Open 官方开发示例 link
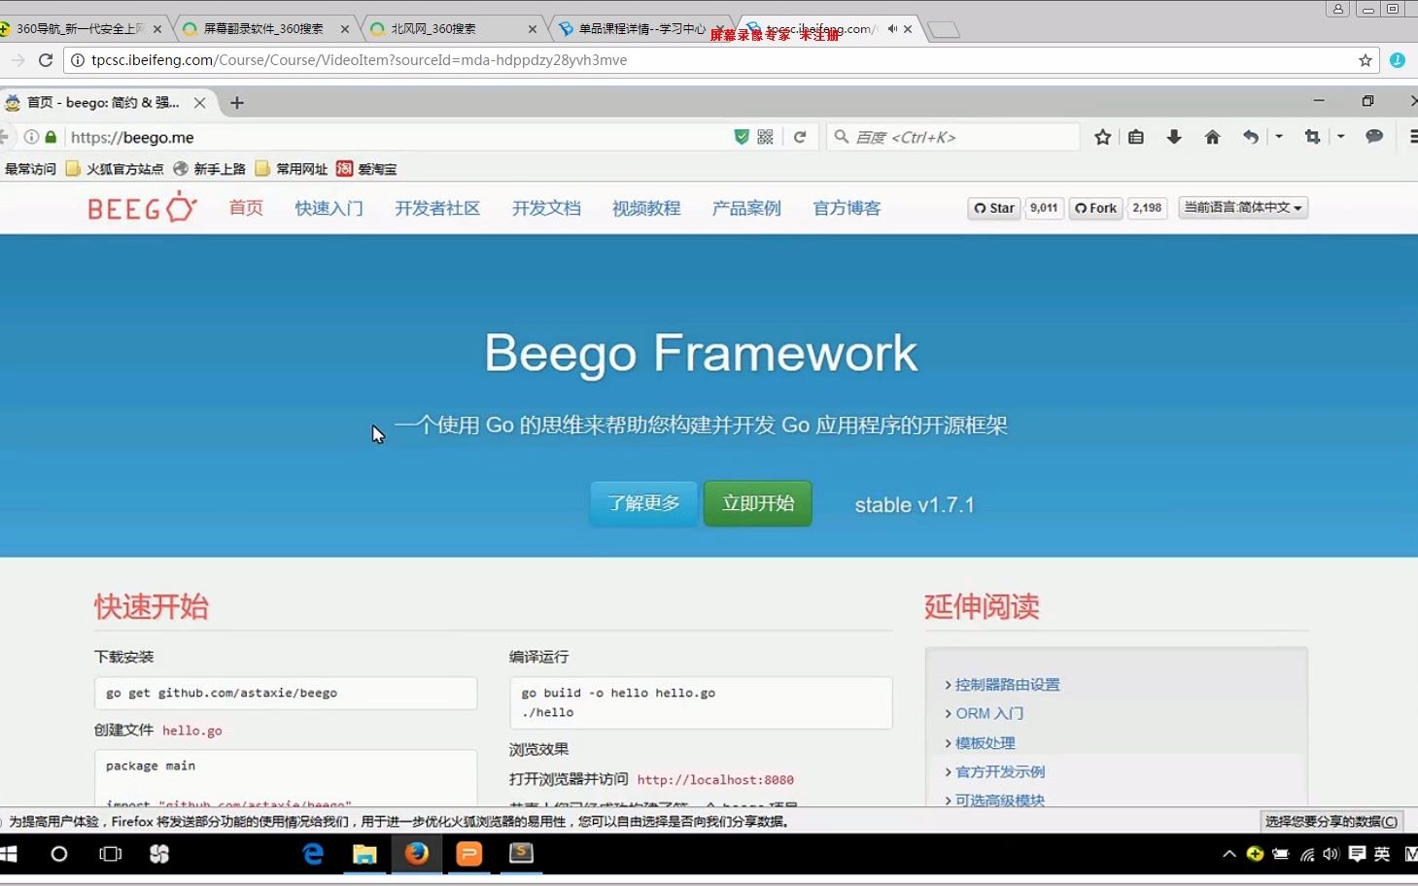Screen dimensions: 1418x886 [x=1000, y=771]
